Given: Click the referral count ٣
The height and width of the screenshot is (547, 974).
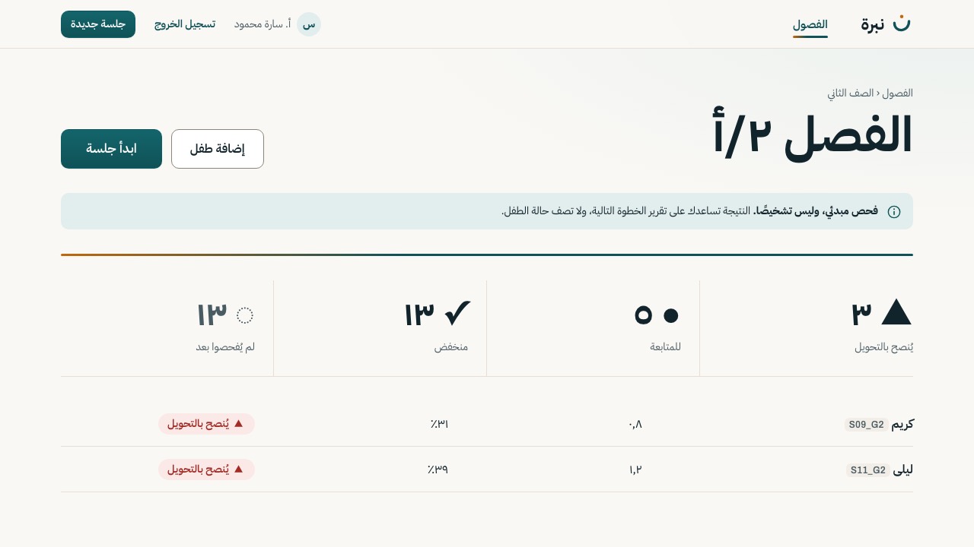Looking at the screenshot, I should point(861,315).
